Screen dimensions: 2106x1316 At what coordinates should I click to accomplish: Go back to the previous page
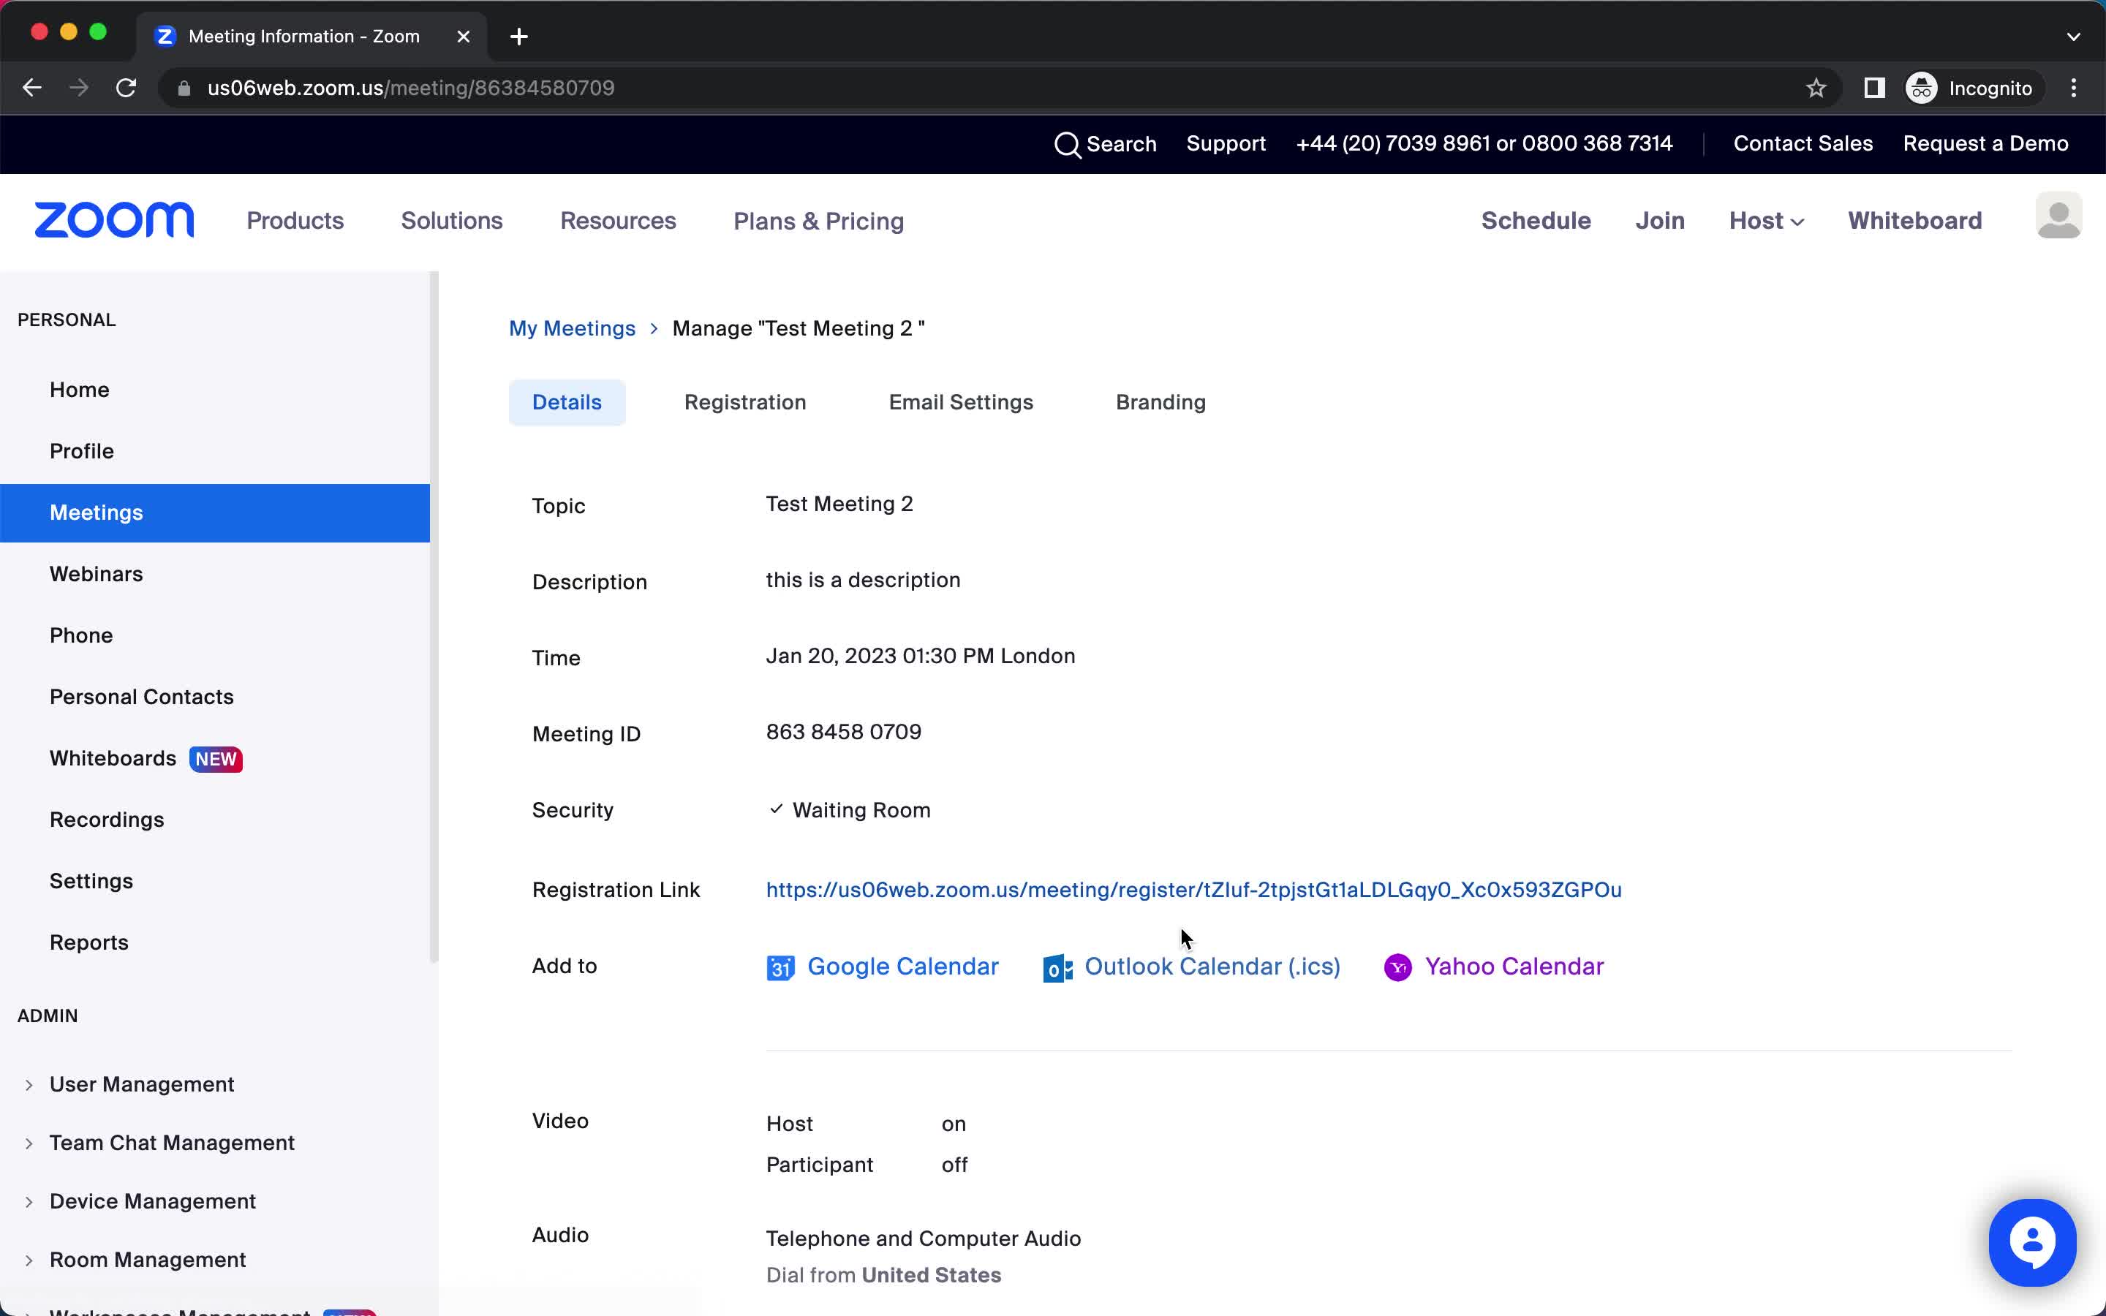(32, 88)
